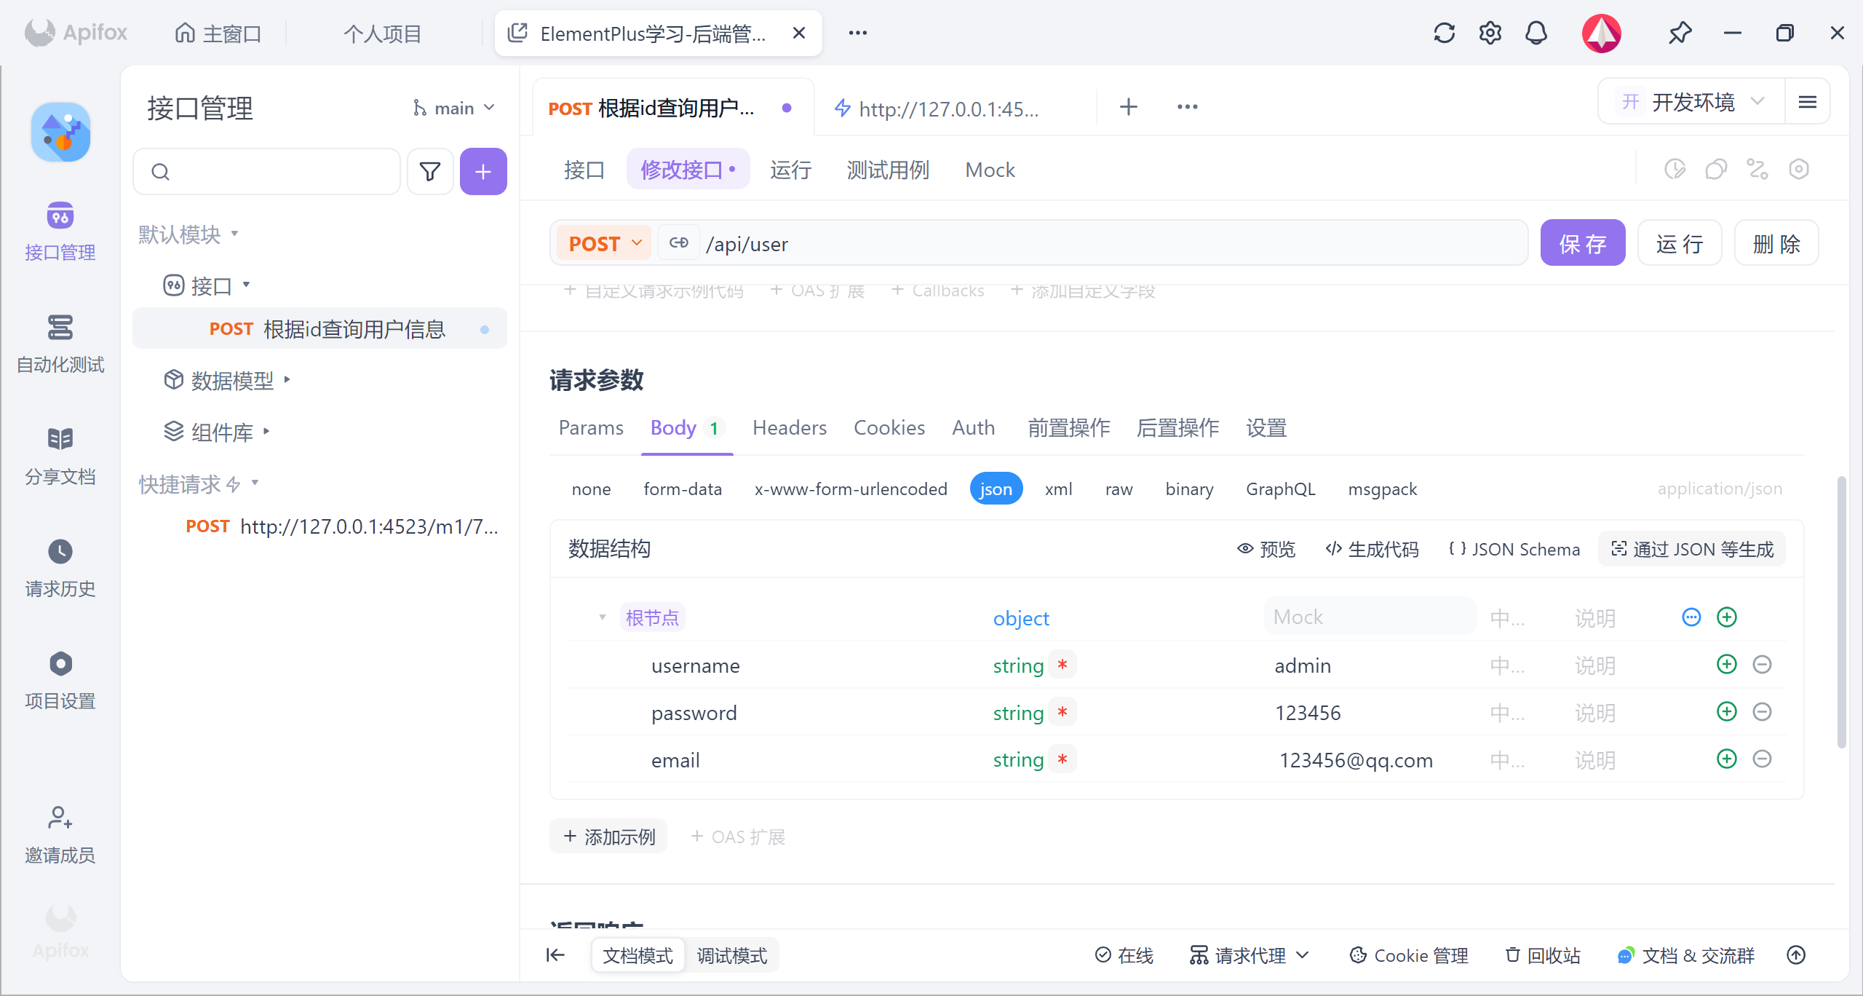Screen dimensions: 1863x996
Task: Click the 添加示例 button
Action: click(609, 837)
